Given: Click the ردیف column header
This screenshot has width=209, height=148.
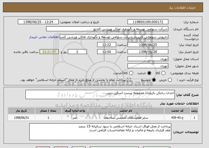Looking at the screenshot, I should tap(194, 111).
